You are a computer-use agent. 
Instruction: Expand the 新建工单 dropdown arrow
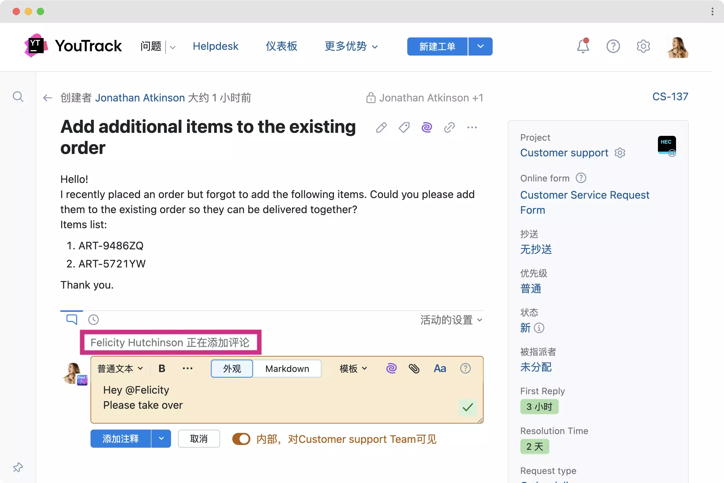(480, 46)
